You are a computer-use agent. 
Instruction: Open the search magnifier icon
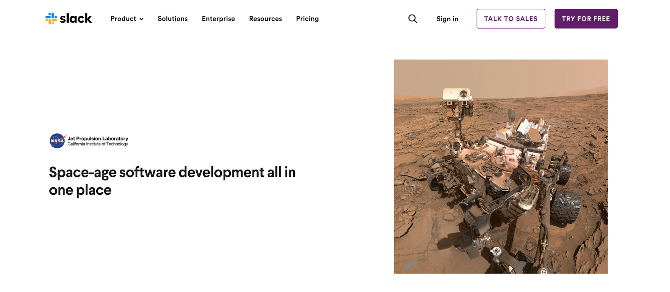point(412,19)
